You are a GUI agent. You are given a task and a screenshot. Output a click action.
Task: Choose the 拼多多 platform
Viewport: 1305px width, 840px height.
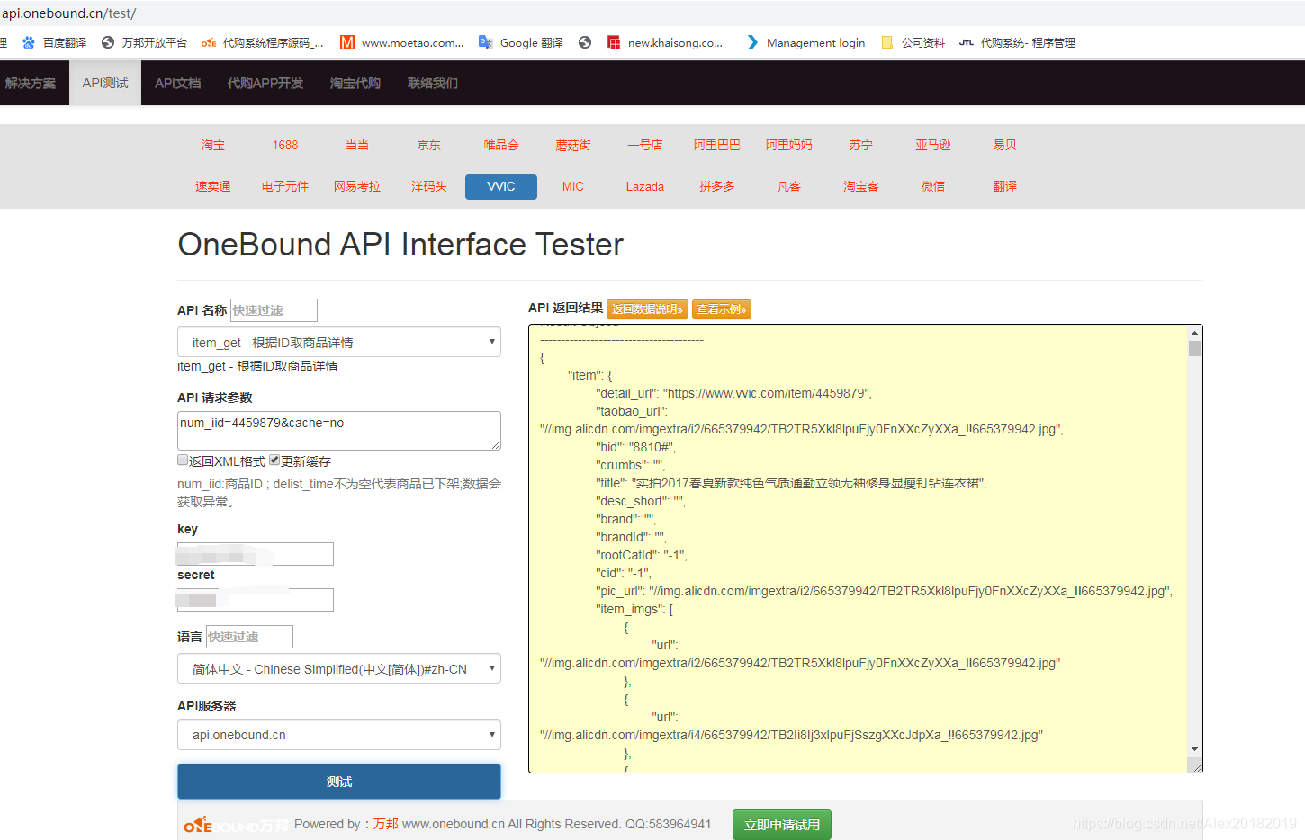point(717,186)
